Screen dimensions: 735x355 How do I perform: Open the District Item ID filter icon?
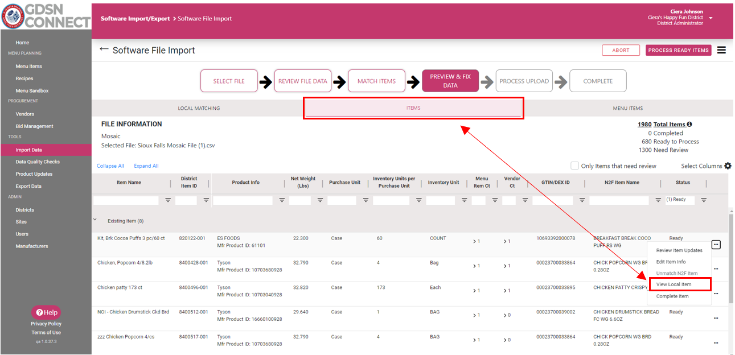206,200
